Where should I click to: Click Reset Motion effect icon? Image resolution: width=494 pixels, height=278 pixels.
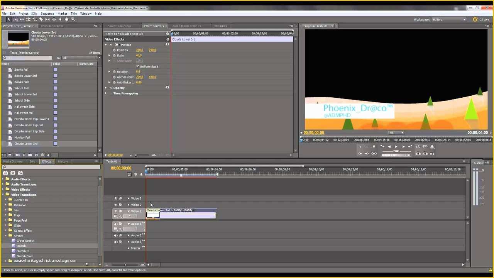coord(167,44)
